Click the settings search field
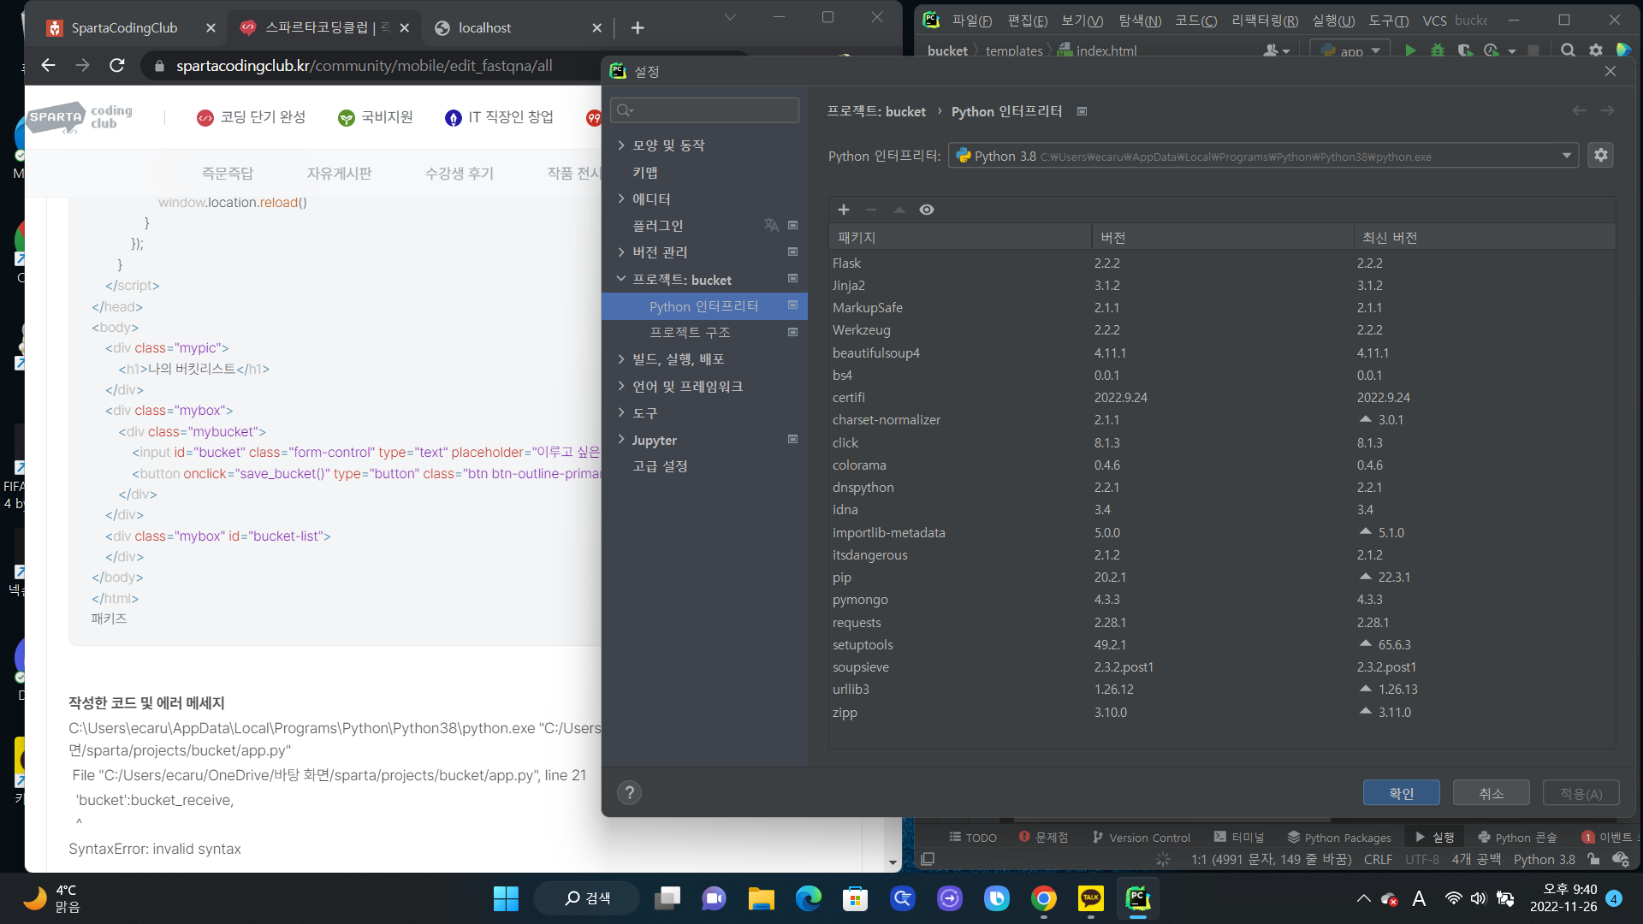The height and width of the screenshot is (924, 1643). (704, 110)
